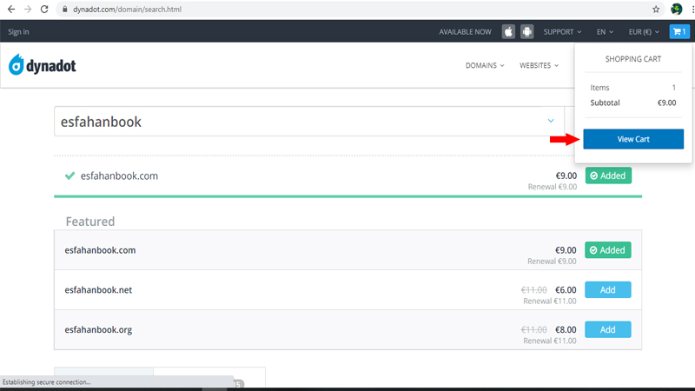Image resolution: width=695 pixels, height=391 pixels.
Task: Select esfahanbook.com in top result
Action: (x=119, y=176)
